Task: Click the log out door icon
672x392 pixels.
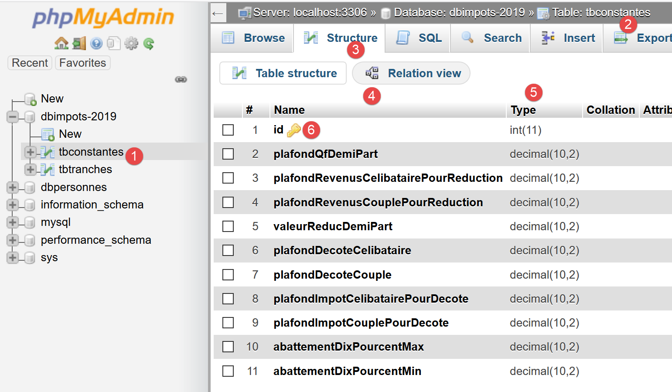Action: click(x=79, y=43)
